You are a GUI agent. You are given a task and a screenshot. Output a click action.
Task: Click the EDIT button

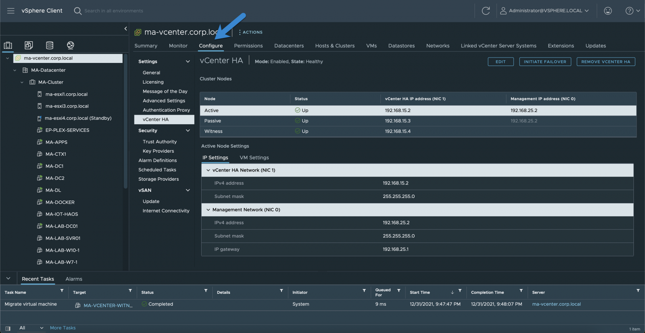click(x=501, y=62)
